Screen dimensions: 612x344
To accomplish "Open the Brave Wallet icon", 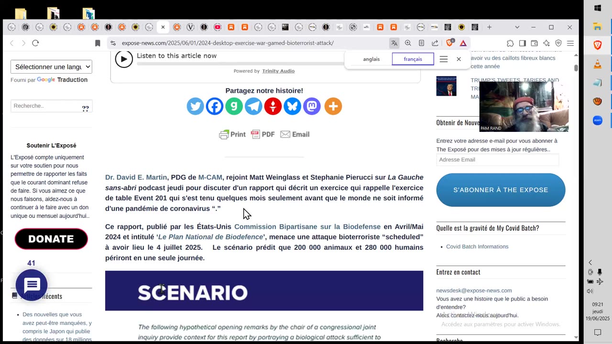I will [x=535, y=43].
